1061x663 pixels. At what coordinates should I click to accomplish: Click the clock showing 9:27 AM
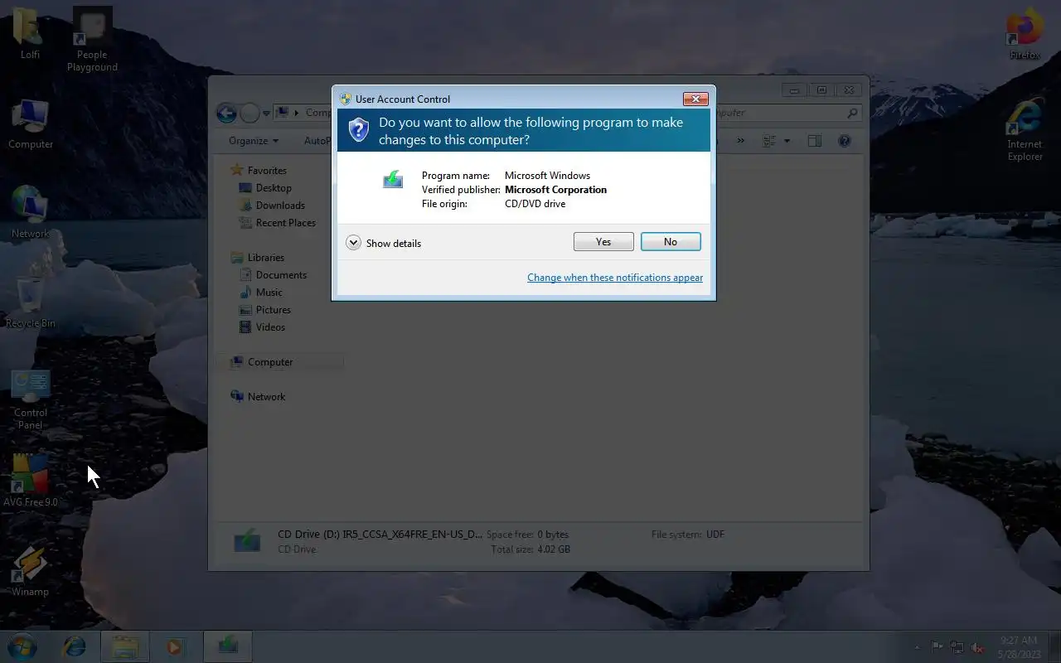[1019, 647]
